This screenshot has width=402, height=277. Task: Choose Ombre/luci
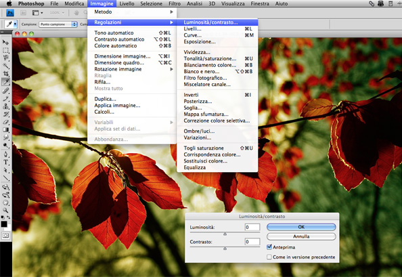(x=217, y=131)
